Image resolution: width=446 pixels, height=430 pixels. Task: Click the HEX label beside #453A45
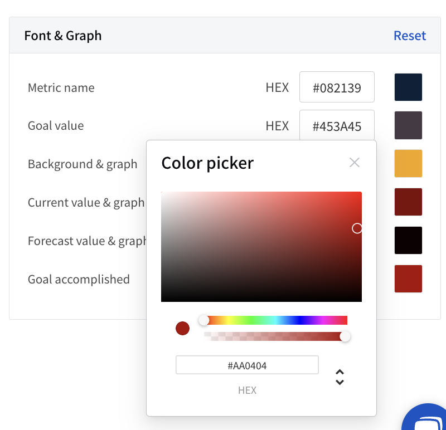277,126
